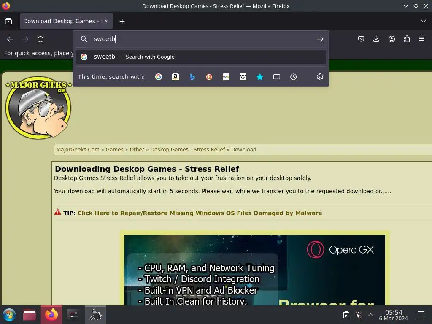Screen dimensions: 432x324
Task: Close the Download Deskop Games tab
Action: click(x=106, y=21)
